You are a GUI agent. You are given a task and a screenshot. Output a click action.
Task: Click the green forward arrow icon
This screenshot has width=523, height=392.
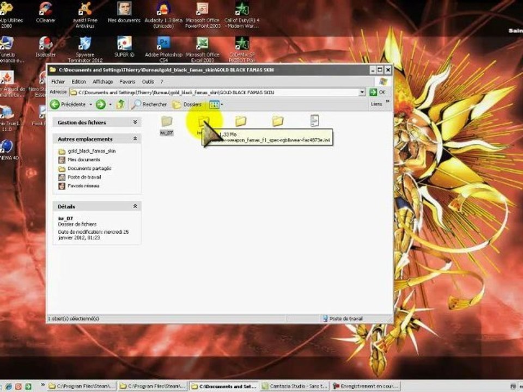click(x=100, y=105)
